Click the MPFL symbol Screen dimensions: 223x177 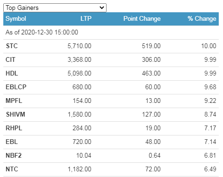[14, 101]
